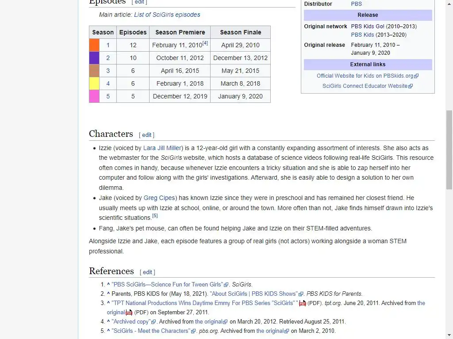Select the yellow Season 4 color cell
The width and height of the screenshot is (453, 339).
94,83
